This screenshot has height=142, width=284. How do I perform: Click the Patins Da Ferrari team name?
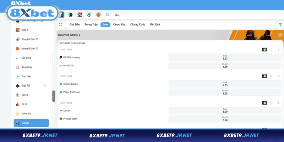[72, 92]
